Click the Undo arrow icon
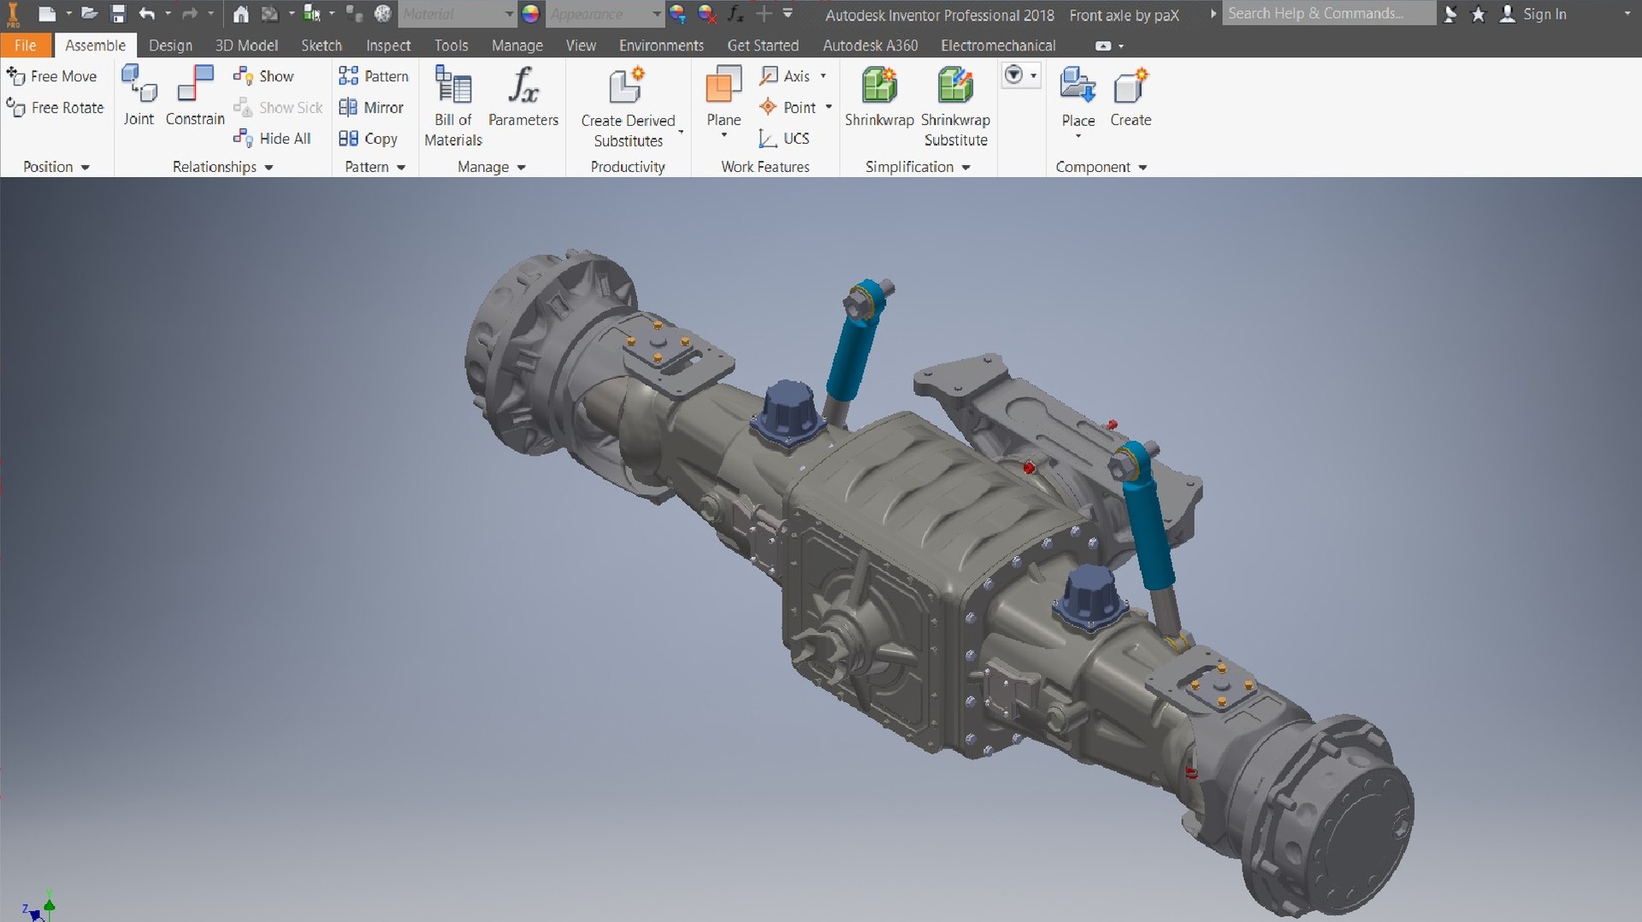The height and width of the screenshot is (922, 1642). [x=146, y=14]
